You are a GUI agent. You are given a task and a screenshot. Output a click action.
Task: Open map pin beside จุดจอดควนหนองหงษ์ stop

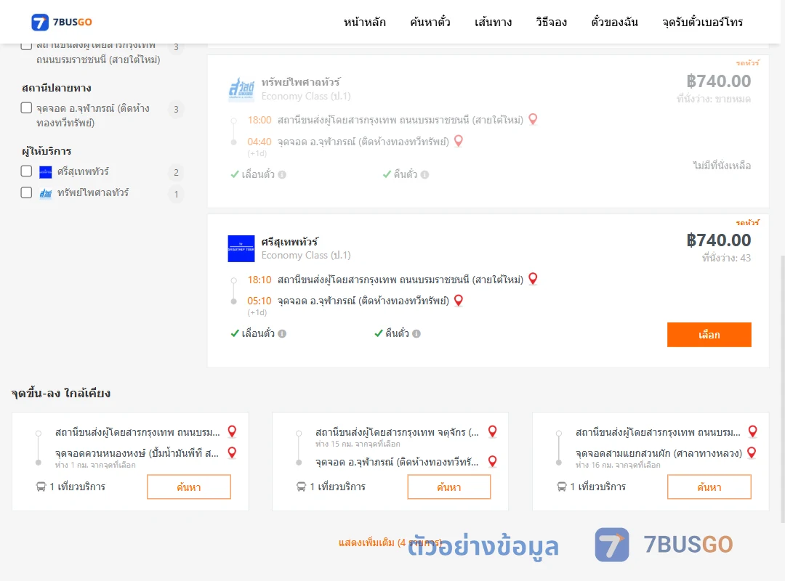tap(233, 453)
